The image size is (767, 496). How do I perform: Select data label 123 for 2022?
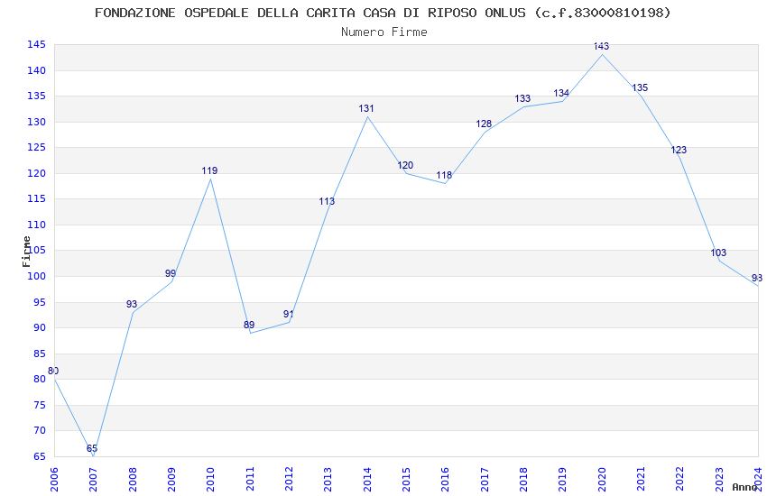point(679,150)
